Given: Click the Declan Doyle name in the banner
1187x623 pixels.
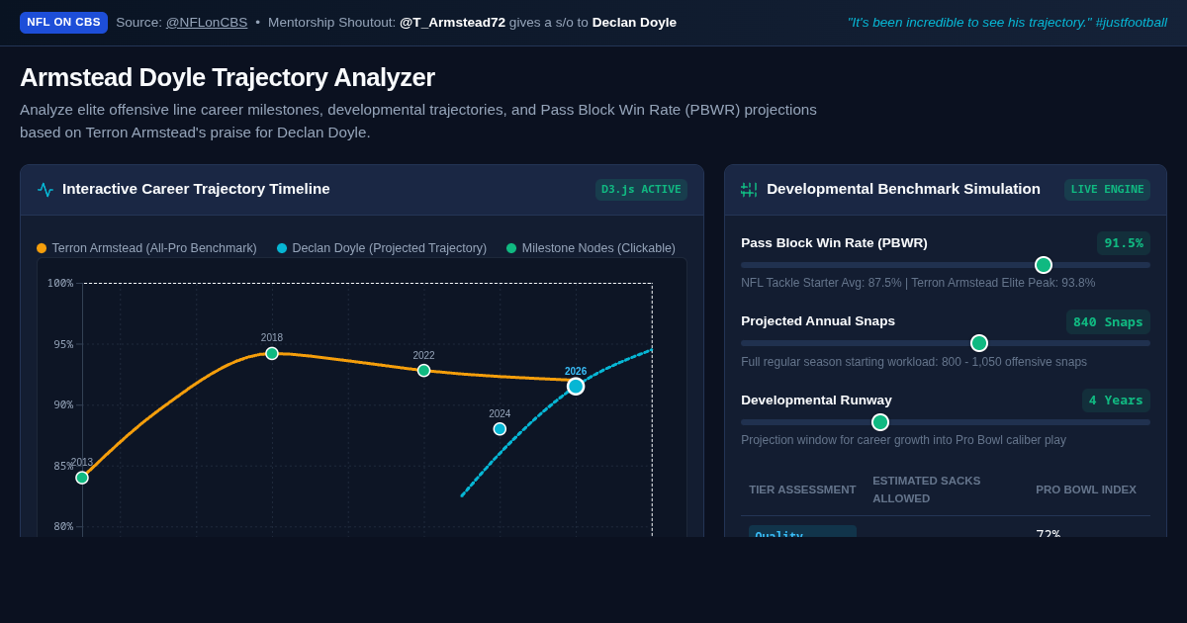Looking at the screenshot, I should point(634,23).
